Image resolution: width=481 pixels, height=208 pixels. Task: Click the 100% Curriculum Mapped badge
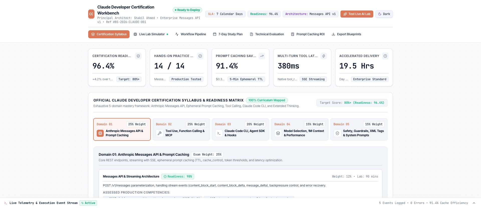[x=267, y=100]
